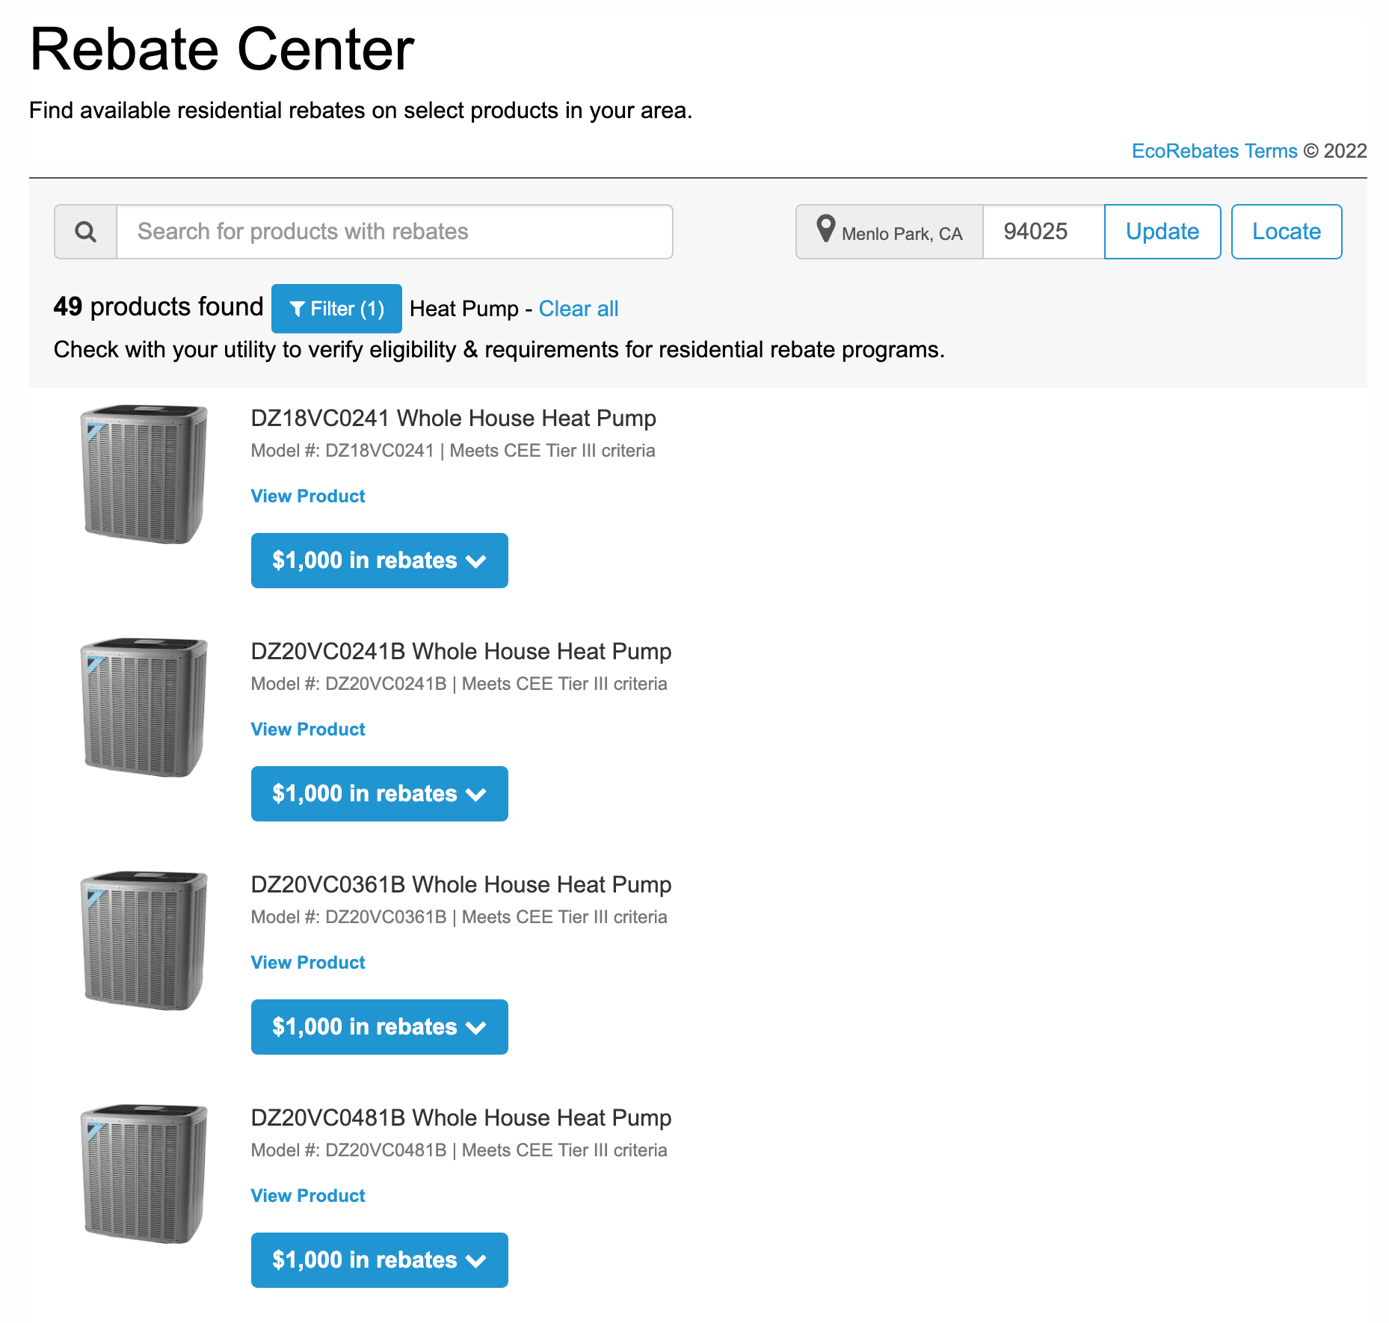Expand $1,000 rebates for DZ20VC0361B
Screen dimensions: 1389x1323
(379, 1027)
